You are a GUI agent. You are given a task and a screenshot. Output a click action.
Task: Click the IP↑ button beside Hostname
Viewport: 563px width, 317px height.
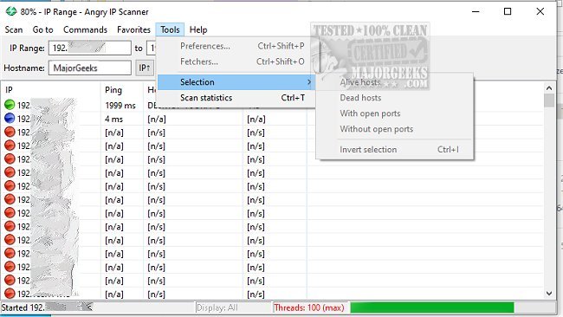tap(145, 68)
